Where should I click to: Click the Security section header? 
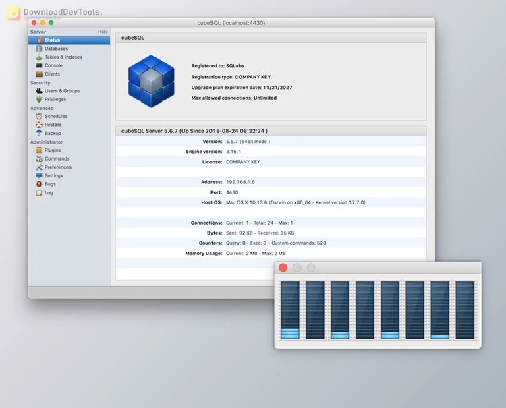pos(40,82)
